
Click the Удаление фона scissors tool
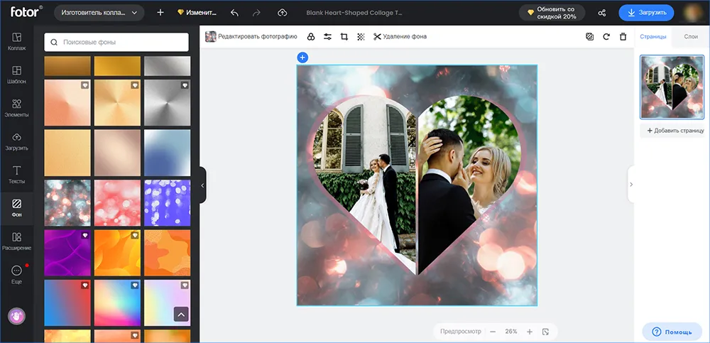pos(400,37)
